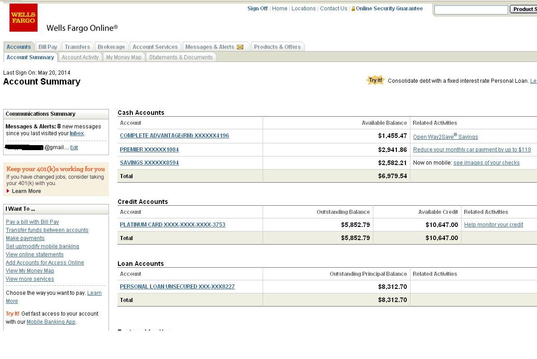Open the Contact Us link

click(334, 9)
